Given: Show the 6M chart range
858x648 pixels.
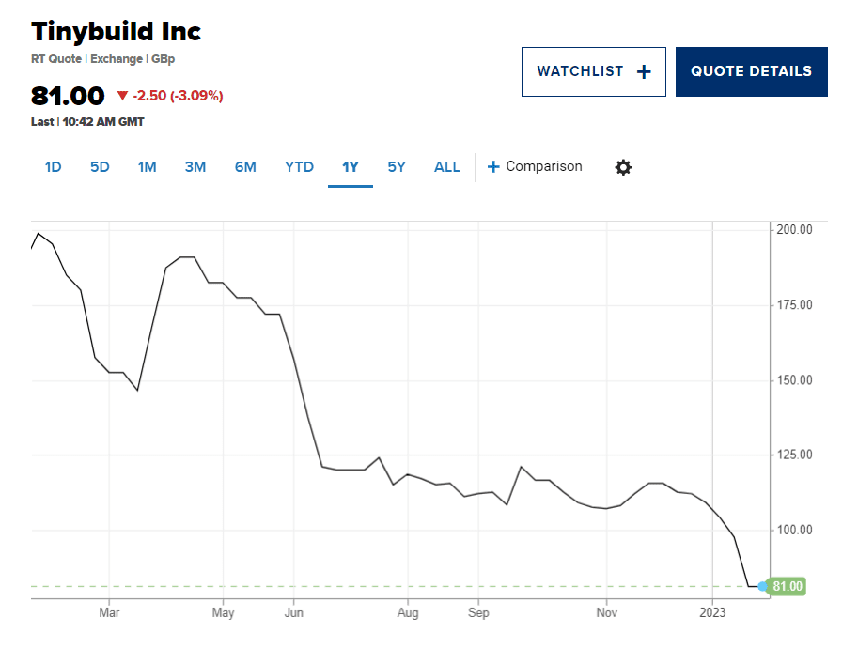Looking at the screenshot, I should 245,167.
